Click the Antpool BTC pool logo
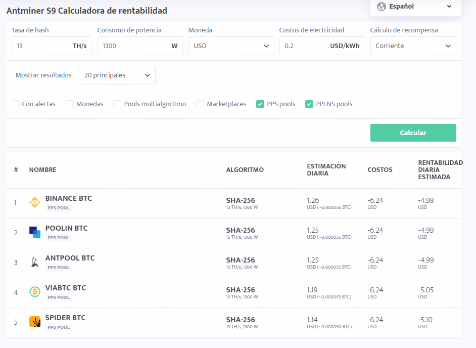 point(34,262)
